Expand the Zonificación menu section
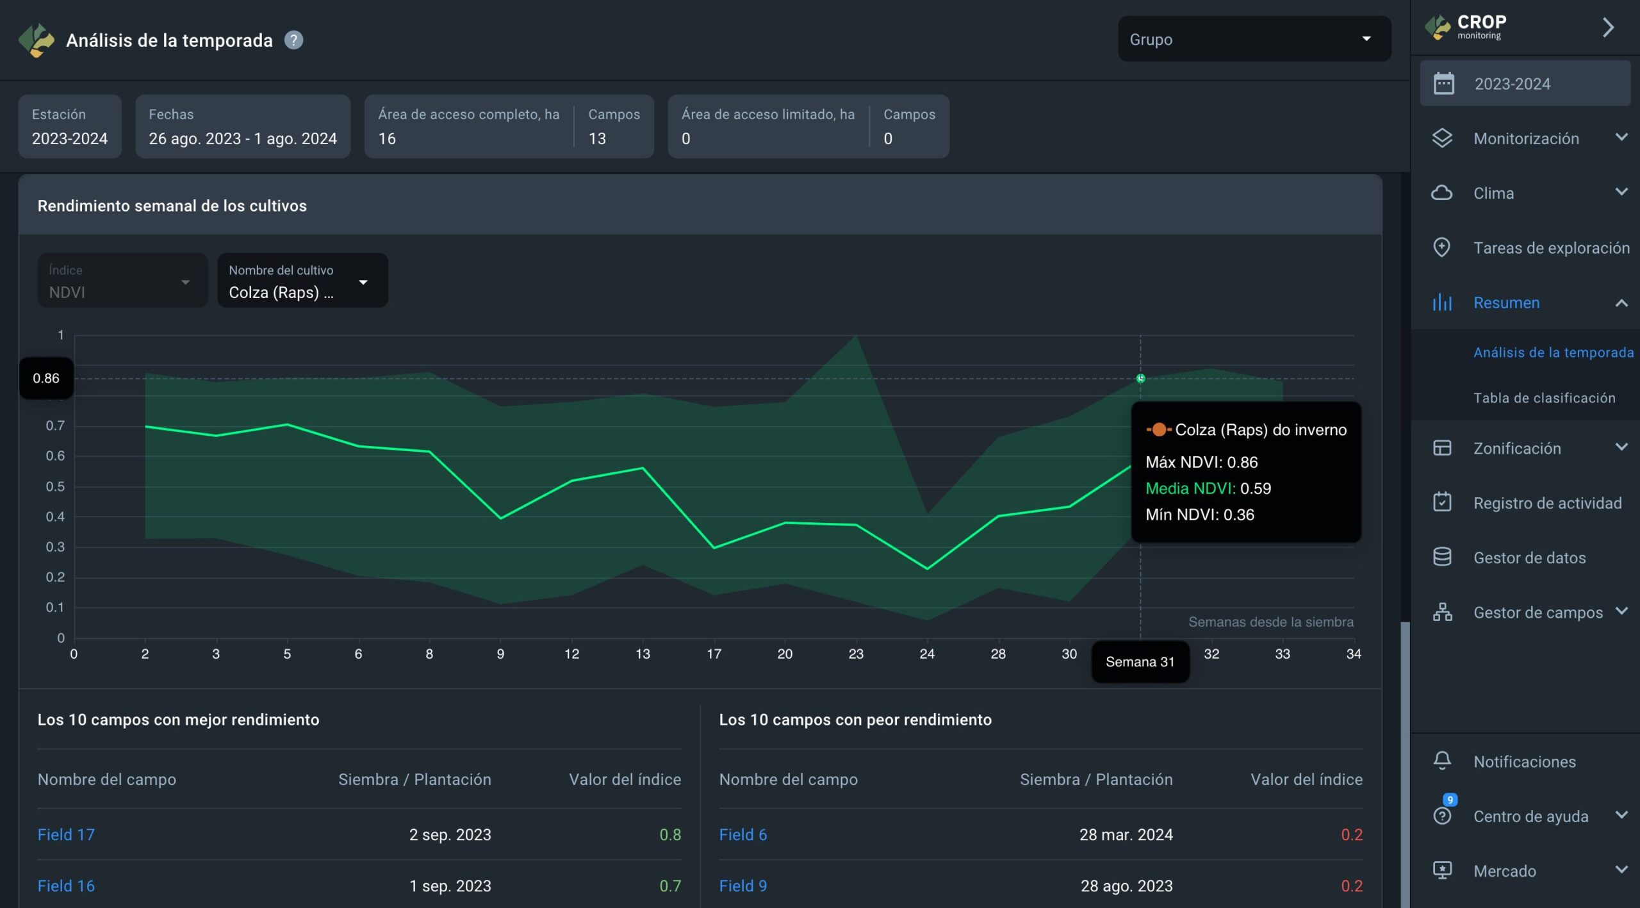This screenshot has height=908, width=1640. 1621,447
